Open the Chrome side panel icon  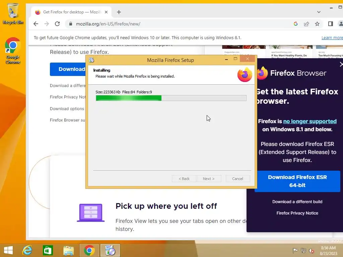click(x=331, y=24)
